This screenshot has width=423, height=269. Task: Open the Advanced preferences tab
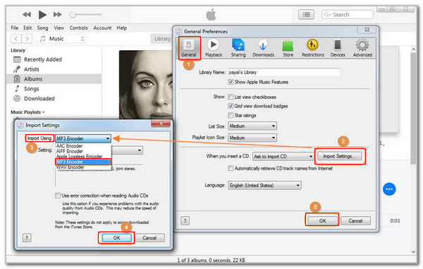point(362,48)
